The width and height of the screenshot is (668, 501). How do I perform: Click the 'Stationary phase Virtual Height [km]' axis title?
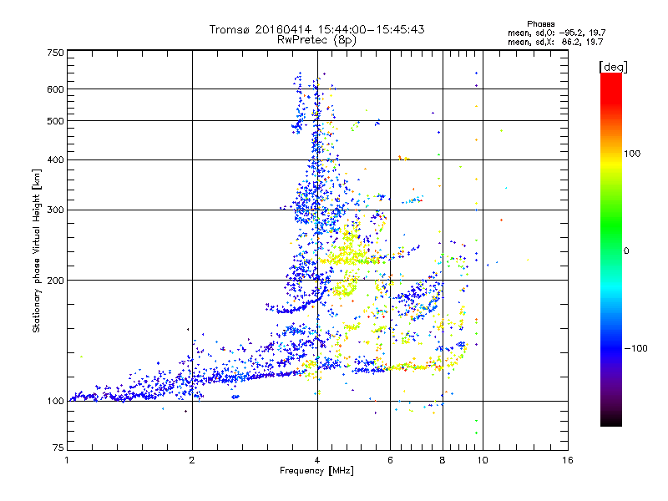[x=37, y=250]
